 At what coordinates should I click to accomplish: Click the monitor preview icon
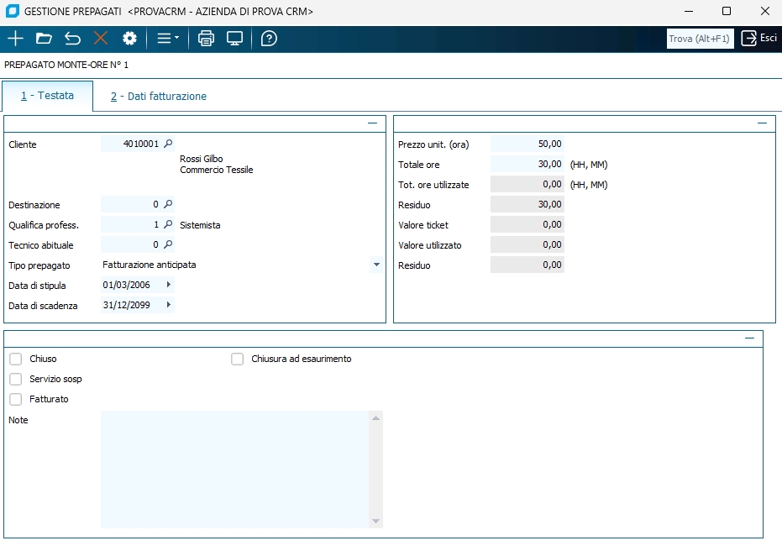coord(234,39)
